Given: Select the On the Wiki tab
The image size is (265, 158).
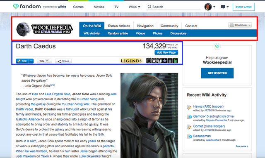Looking at the screenshot, I should [x=92, y=26].
